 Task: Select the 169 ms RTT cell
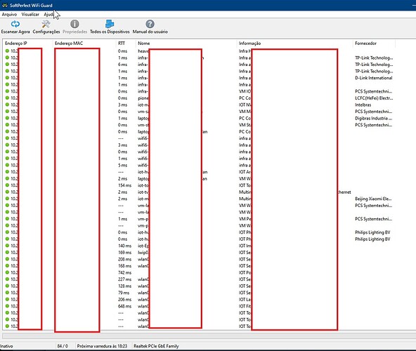pyautogui.click(x=124, y=253)
